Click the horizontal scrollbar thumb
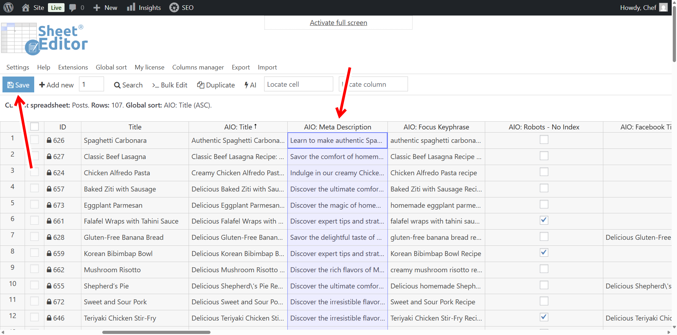This screenshot has height=335, width=677. click(x=156, y=332)
